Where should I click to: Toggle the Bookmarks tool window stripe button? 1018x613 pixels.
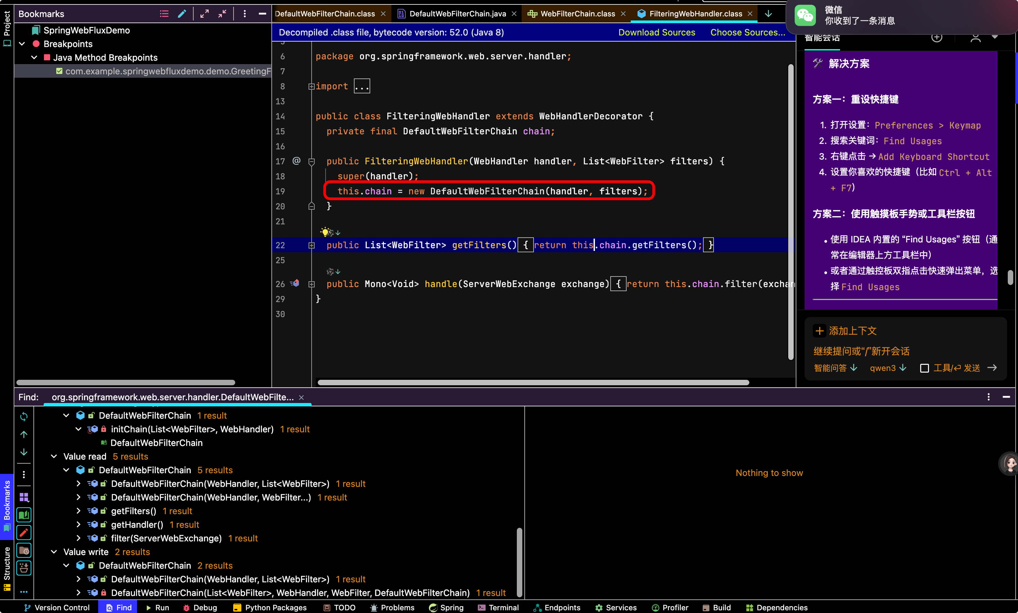(x=6, y=506)
